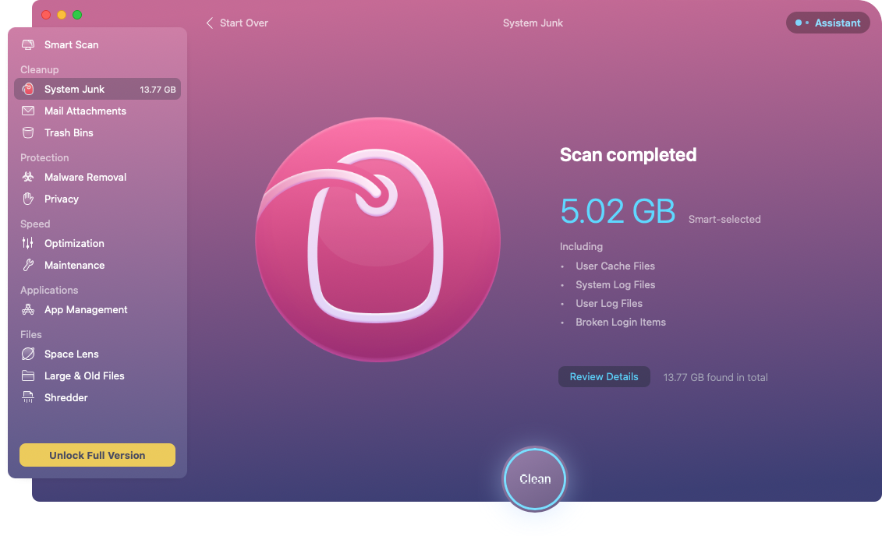Click the App Management icon
The image size is (882, 536).
click(28, 309)
